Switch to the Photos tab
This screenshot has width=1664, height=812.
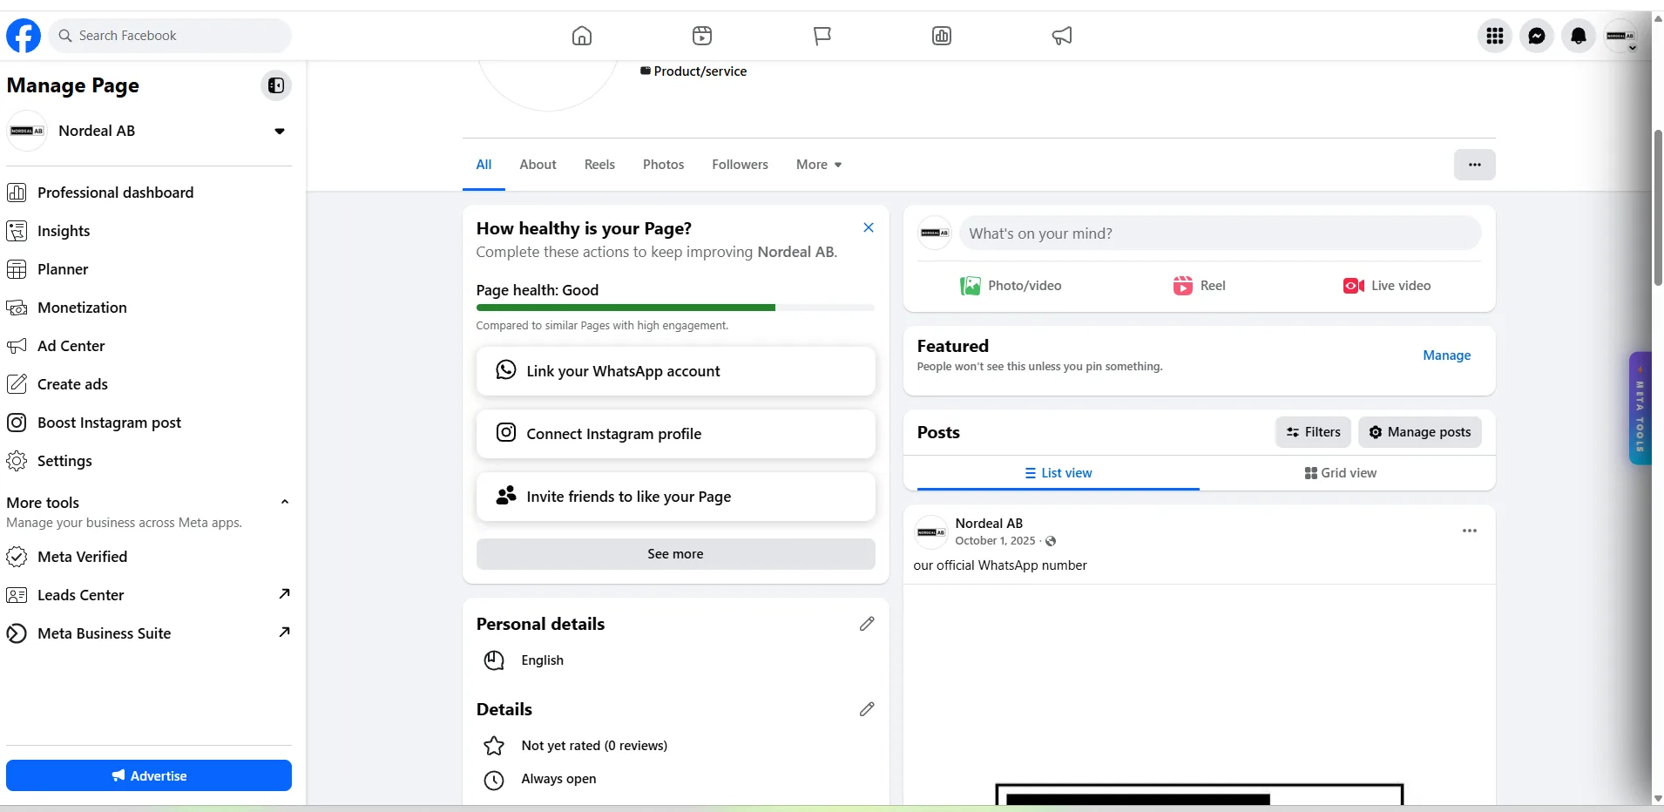[x=663, y=165]
